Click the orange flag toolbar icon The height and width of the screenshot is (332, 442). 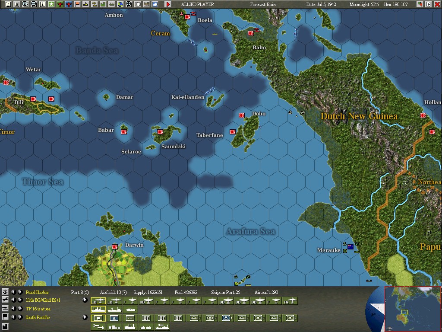point(77,4)
